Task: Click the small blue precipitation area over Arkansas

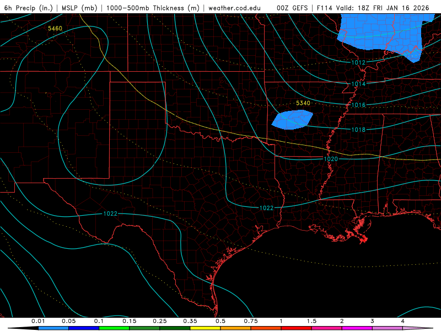Action: pyautogui.click(x=292, y=120)
